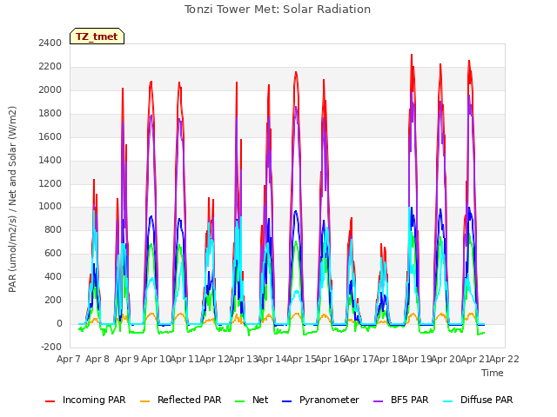
Task: Click the chart title Tonzi Tower Met: Solar Radiation
Action: pos(278,10)
